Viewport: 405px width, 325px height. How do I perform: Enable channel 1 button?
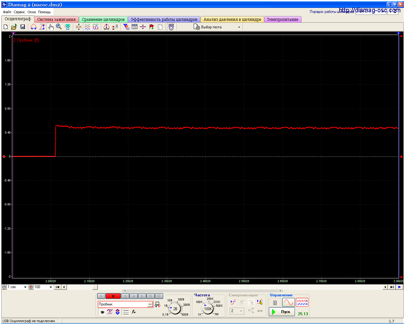pyautogui.click(x=101, y=296)
